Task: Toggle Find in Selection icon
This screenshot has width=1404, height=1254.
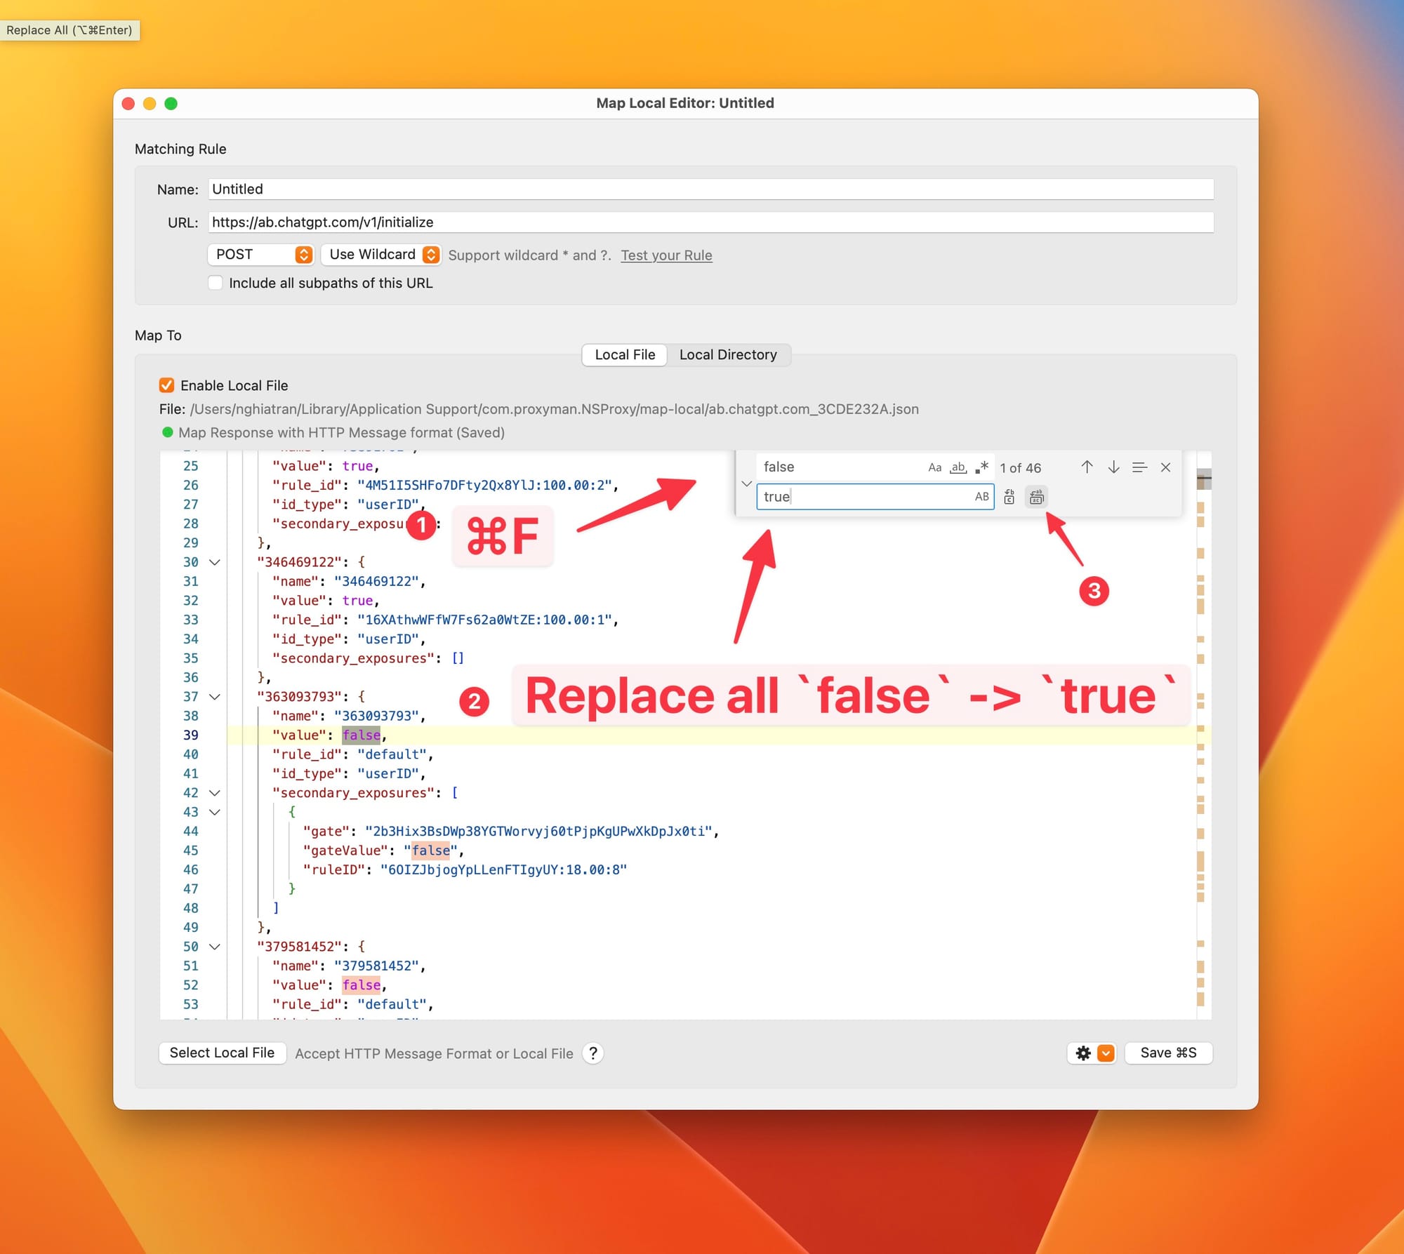Action: (x=1139, y=467)
